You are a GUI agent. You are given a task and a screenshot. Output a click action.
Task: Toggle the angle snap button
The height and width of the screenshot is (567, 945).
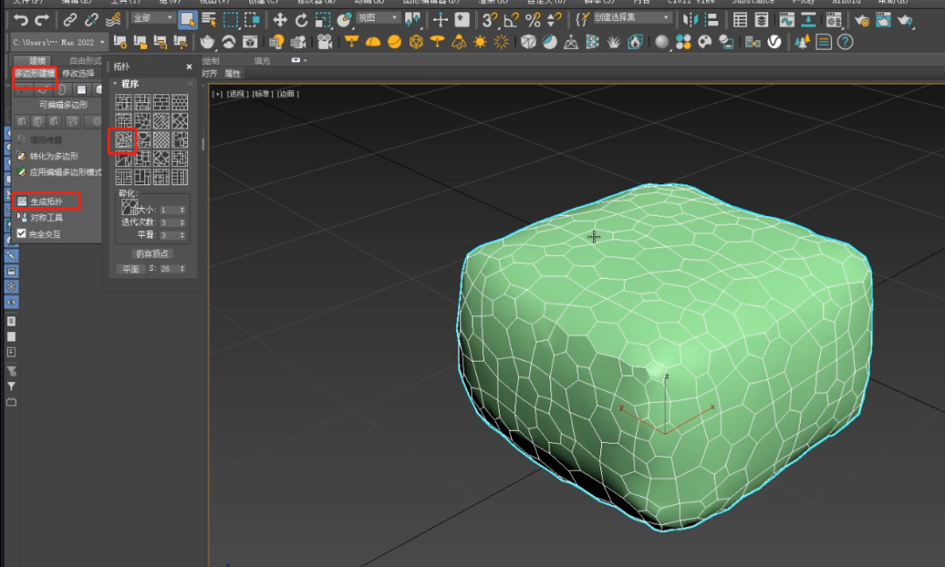coord(512,19)
